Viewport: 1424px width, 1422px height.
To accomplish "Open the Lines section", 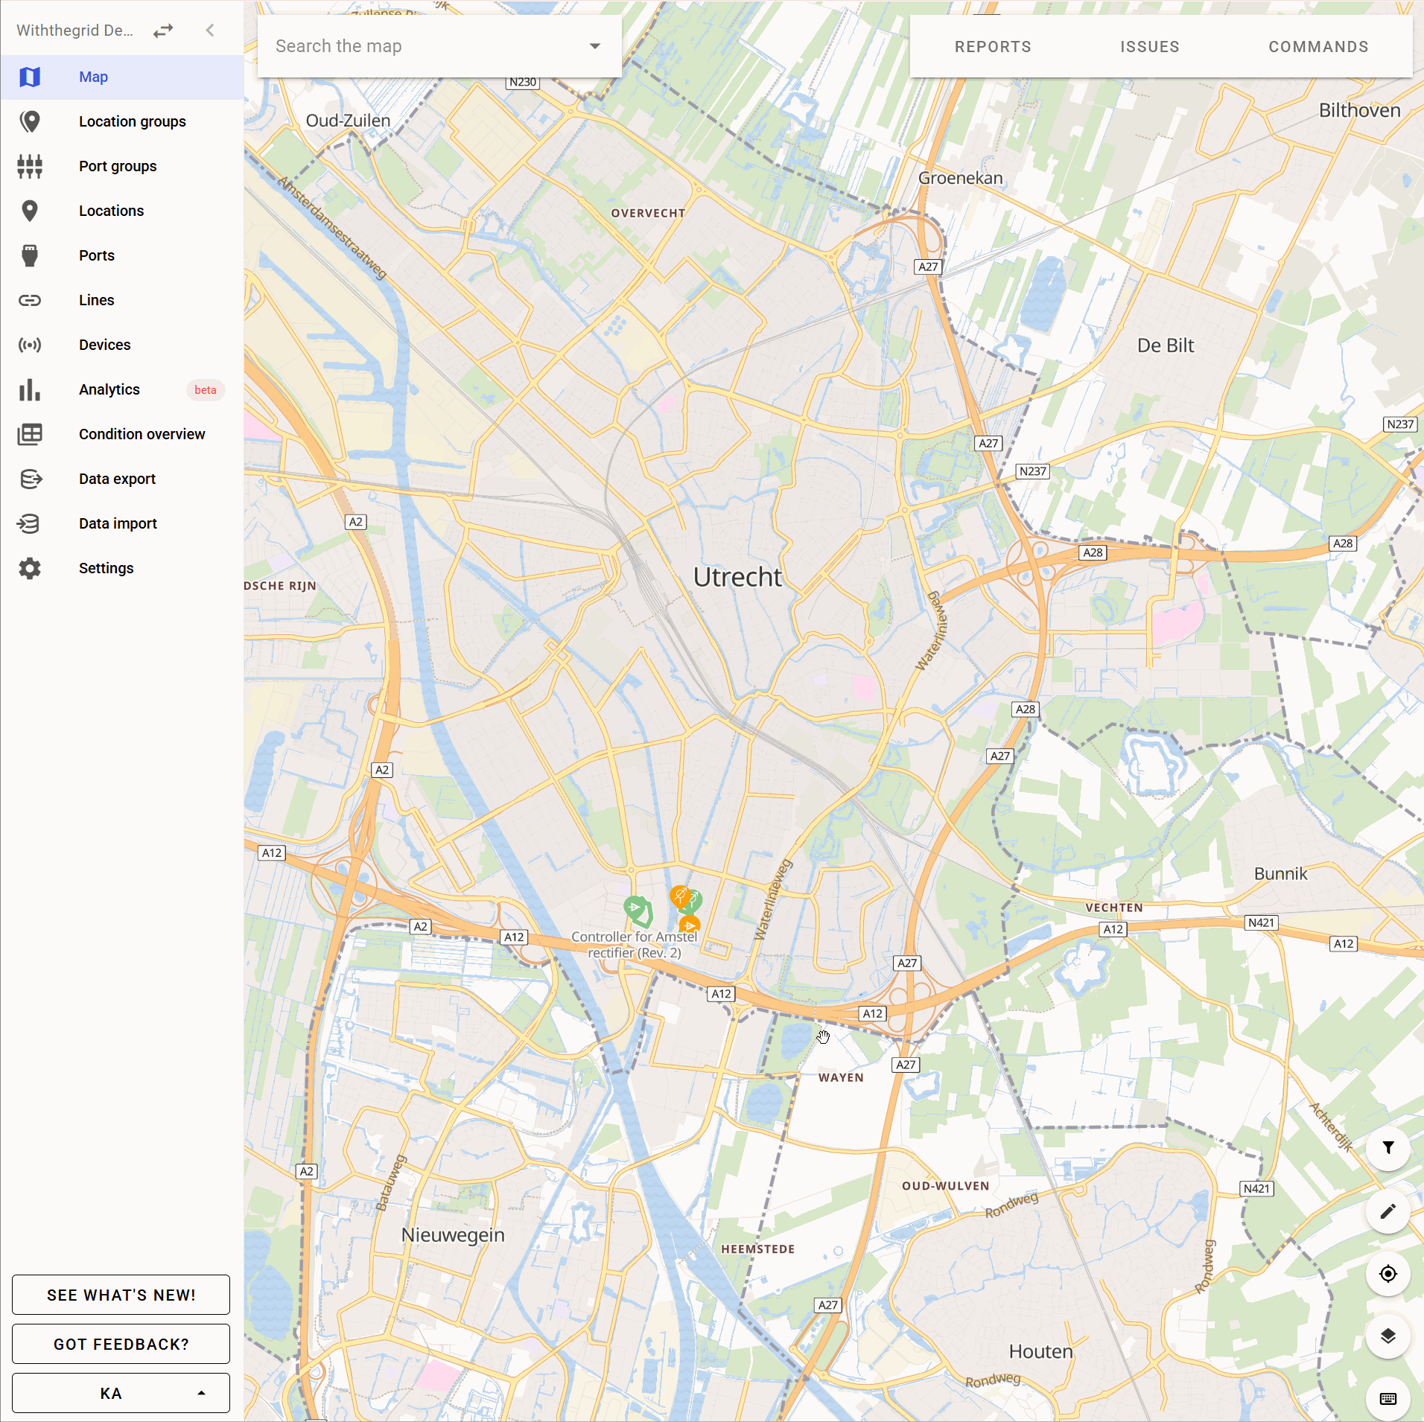I will 96,300.
